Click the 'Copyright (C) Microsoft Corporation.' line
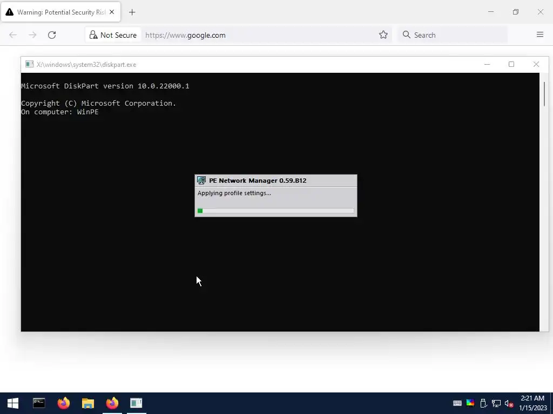 tap(98, 103)
